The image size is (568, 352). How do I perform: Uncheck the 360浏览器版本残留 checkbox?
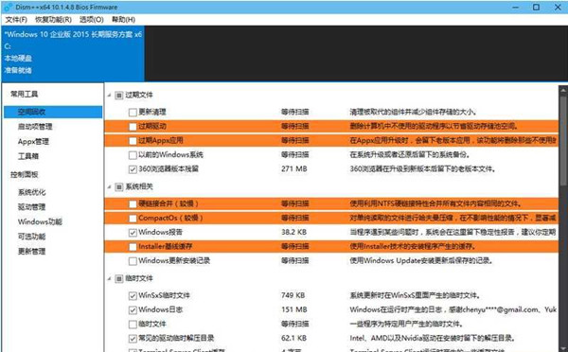click(x=133, y=169)
